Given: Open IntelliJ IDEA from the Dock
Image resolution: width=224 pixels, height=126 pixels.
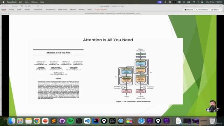Looking at the screenshot, I should tap(96, 121).
